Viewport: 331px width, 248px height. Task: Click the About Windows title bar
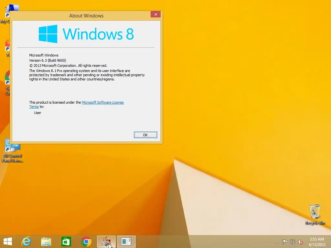(x=86, y=16)
